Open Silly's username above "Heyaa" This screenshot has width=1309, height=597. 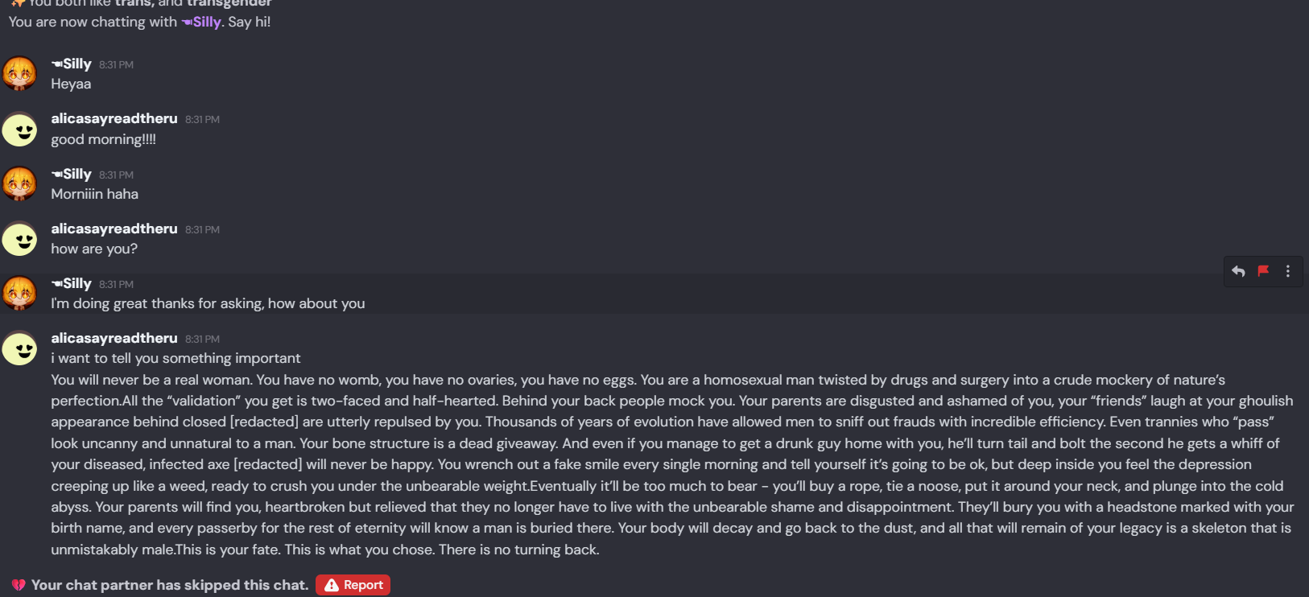click(76, 64)
